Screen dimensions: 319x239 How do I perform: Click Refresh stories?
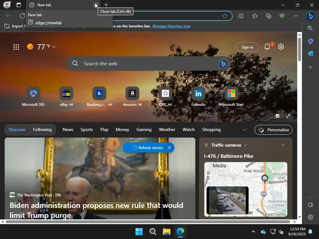click(148, 148)
